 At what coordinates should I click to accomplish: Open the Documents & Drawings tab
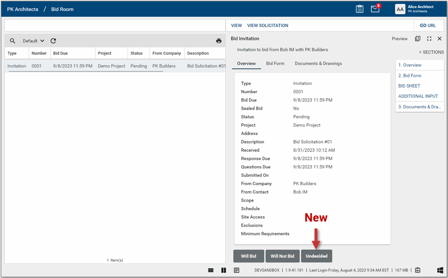pos(318,64)
